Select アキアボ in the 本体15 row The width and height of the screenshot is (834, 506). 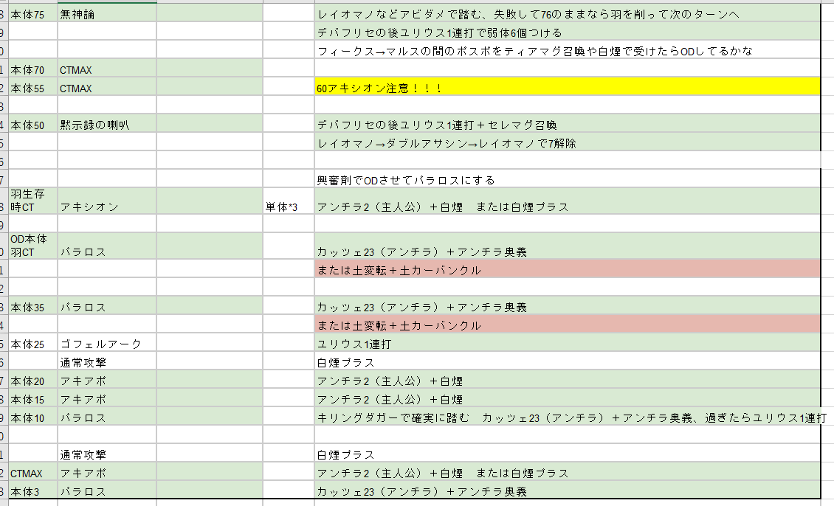pos(107,398)
